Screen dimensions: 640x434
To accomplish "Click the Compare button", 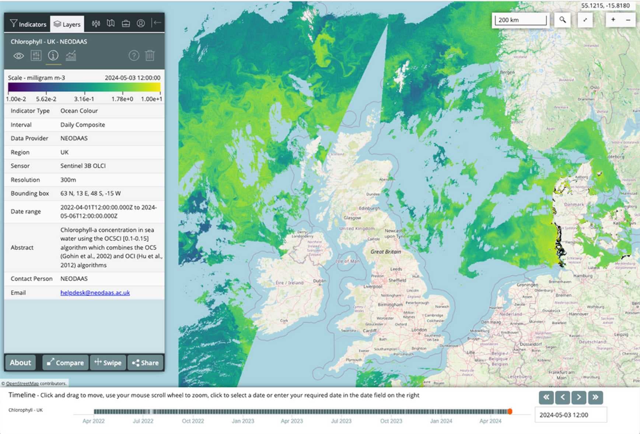I will coord(65,363).
